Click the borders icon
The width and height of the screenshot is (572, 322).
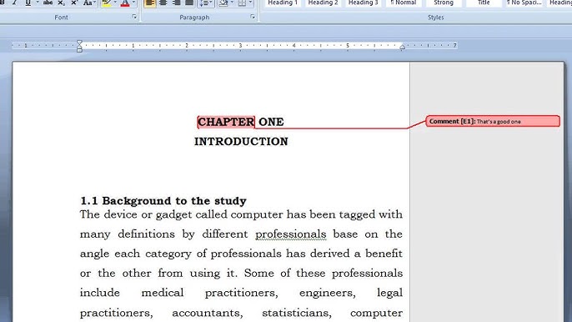(x=242, y=3)
